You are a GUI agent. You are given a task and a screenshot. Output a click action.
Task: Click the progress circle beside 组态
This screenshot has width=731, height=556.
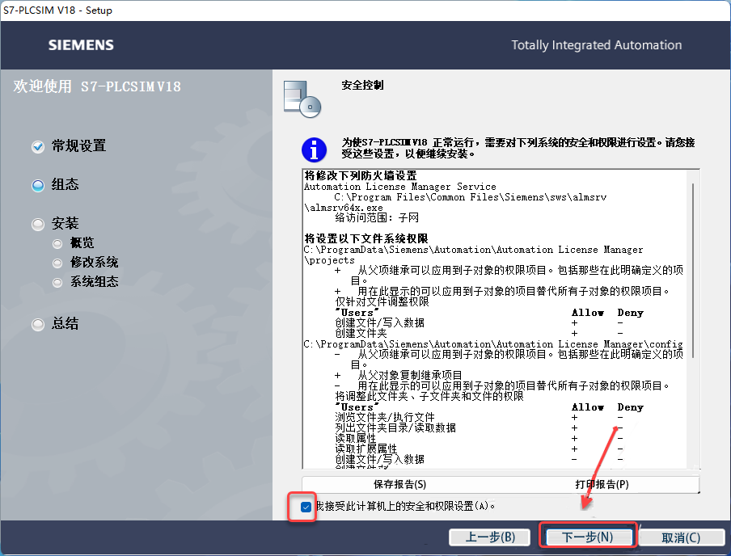[37, 185]
